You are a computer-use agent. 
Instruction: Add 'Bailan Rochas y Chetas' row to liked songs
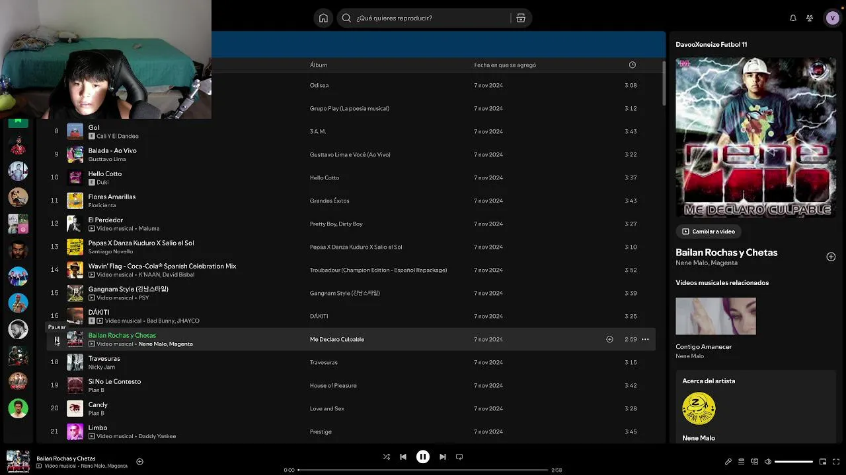[609, 339]
